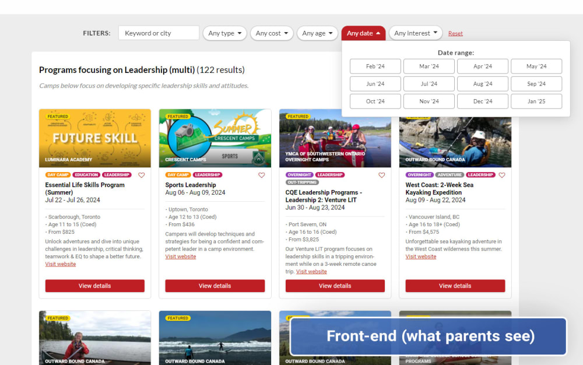This screenshot has width=583, height=365.
Task: Open the surfing Outward Bound Canada thumbnail
Action: click(215, 338)
